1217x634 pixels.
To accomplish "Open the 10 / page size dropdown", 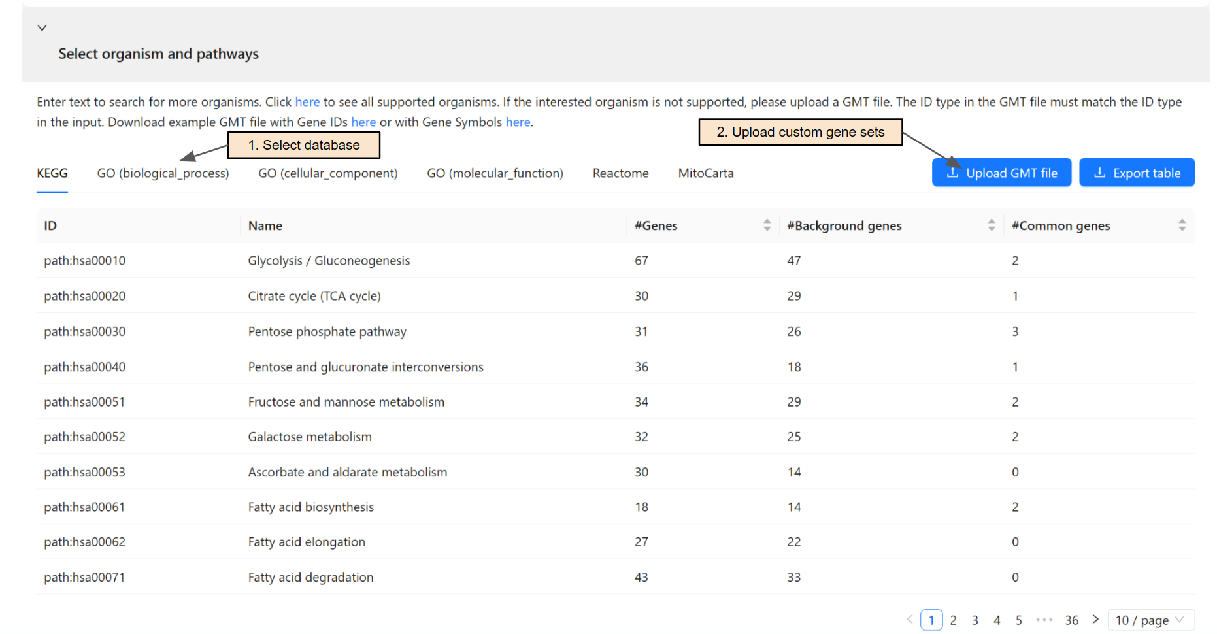I will [x=1150, y=620].
